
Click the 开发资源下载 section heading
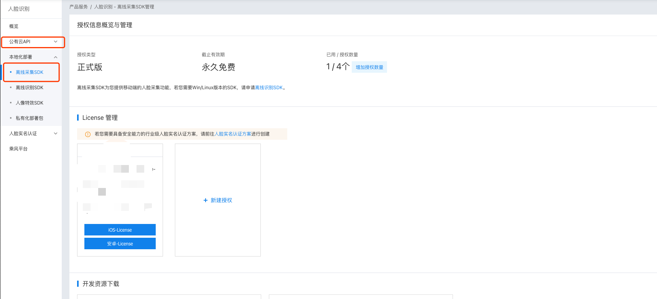click(x=101, y=284)
